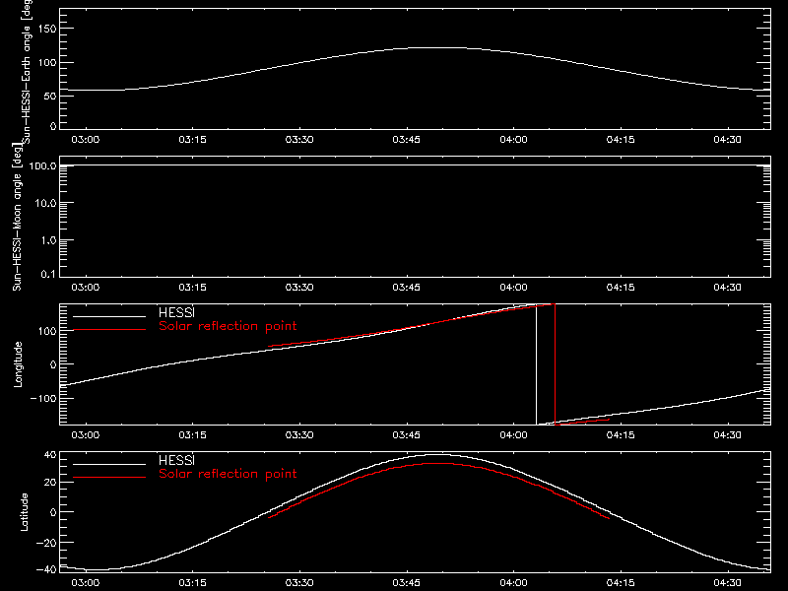Click the -20 tick on Latitude axis
This screenshot has height=591, width=788.
[46, 543]
